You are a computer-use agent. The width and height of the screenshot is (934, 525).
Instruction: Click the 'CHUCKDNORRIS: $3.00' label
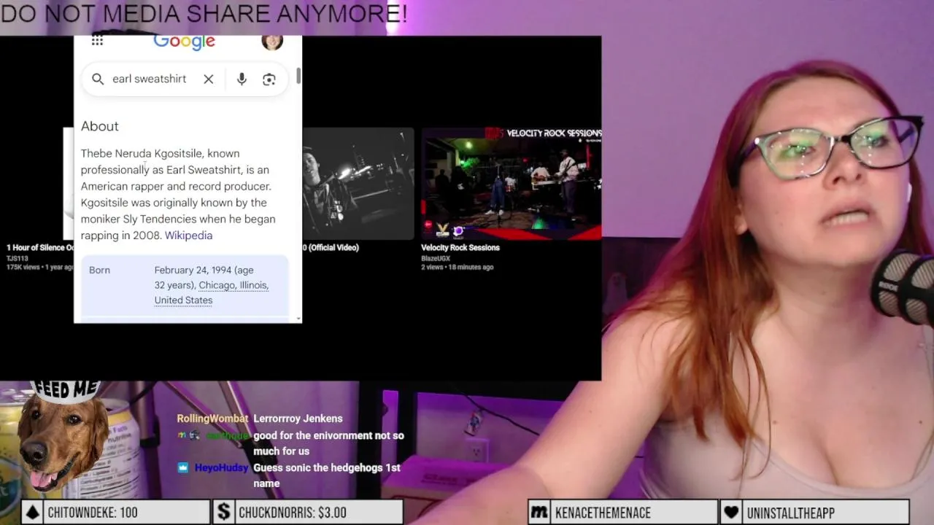point(293,513)
